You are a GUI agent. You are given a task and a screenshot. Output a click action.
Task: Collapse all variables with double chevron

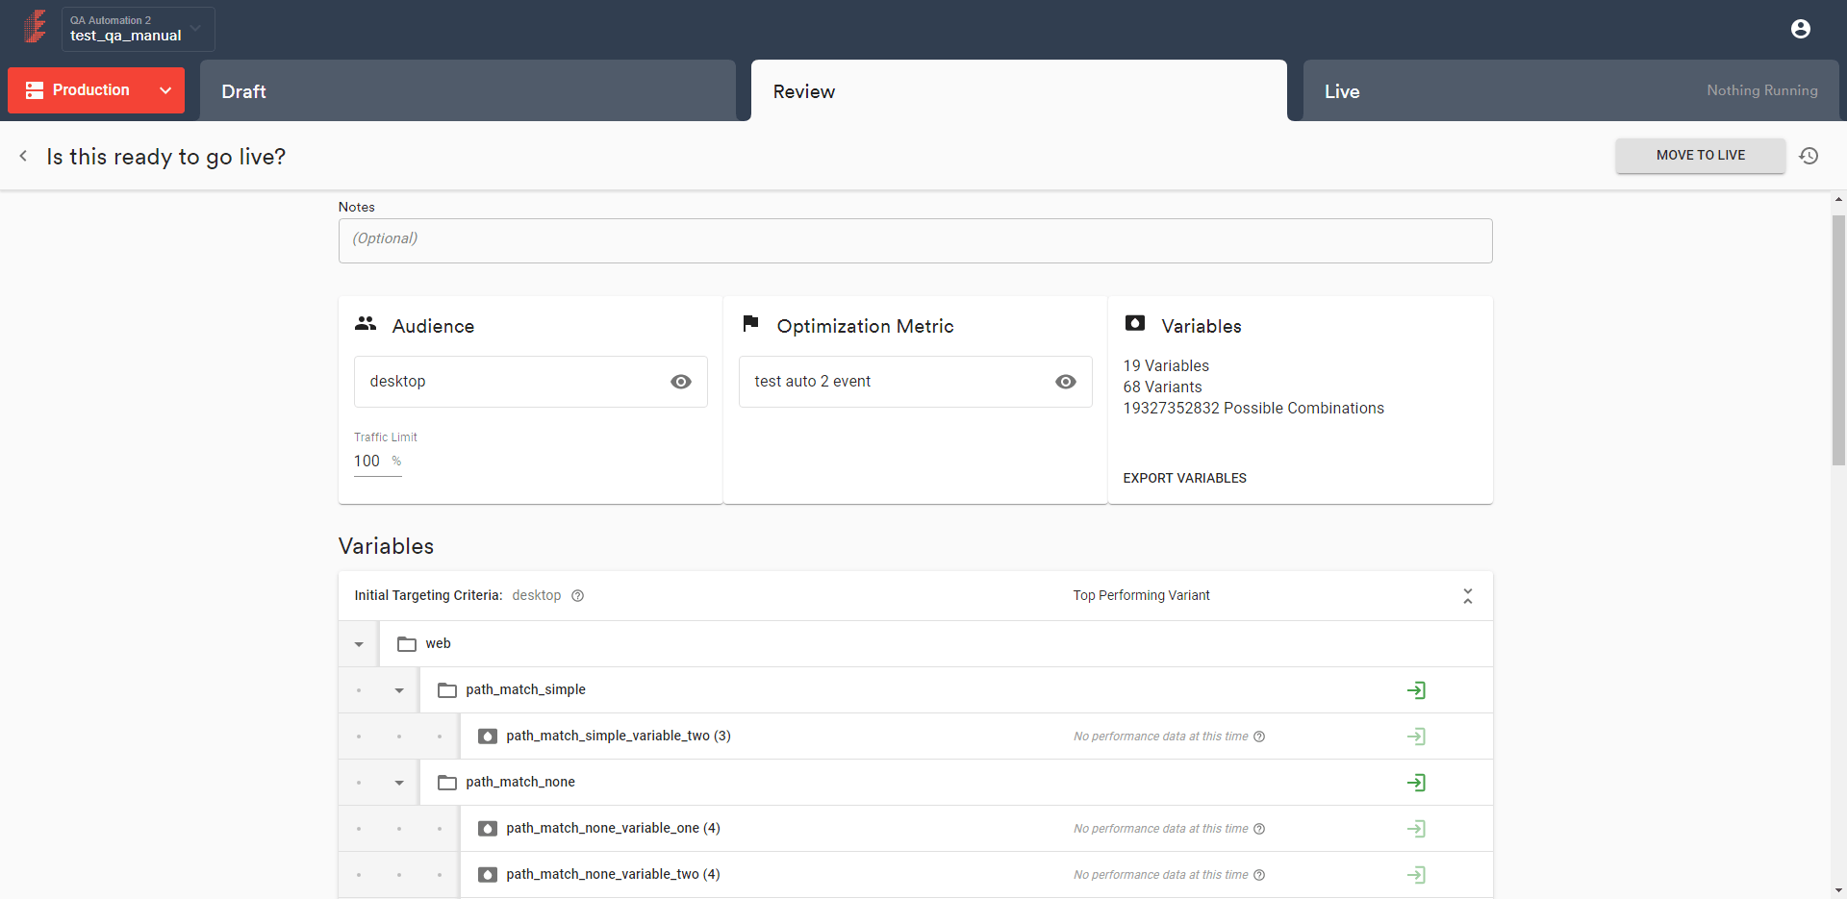tap(1468, 596)
